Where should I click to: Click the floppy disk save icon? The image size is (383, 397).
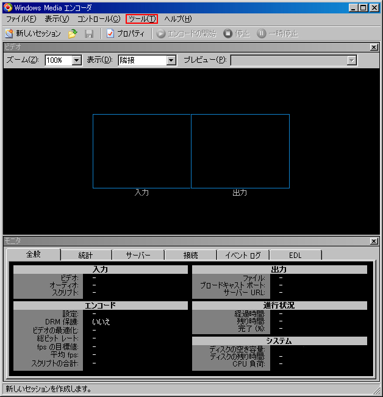pyautogui.click(x=89, y=34)
